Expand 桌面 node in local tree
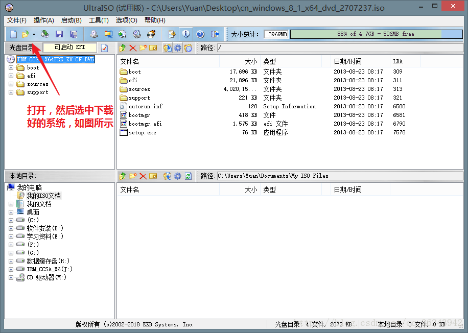This screenshot has height=333, width=468. click(11, 212)
